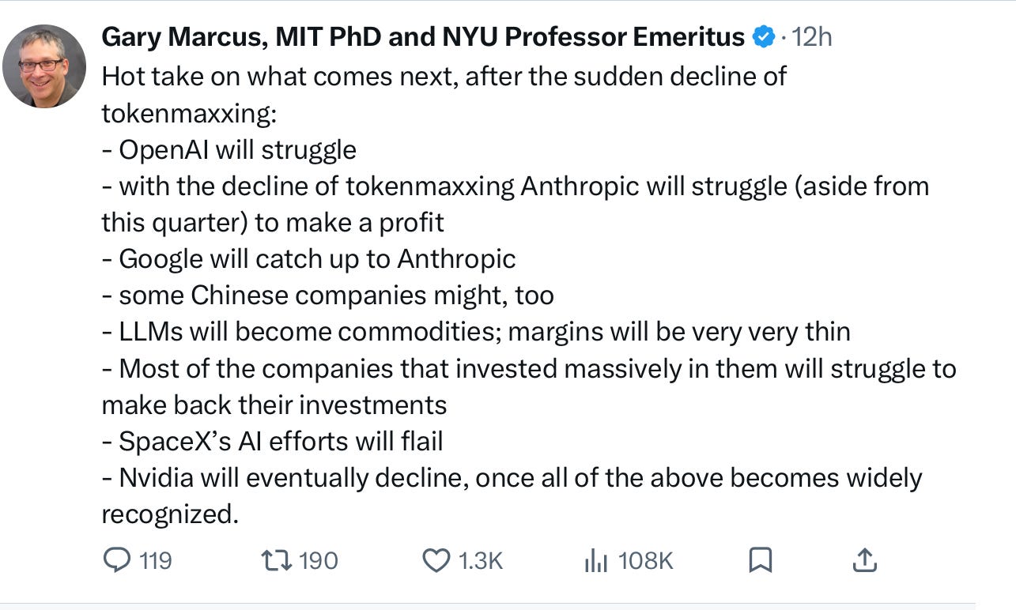Click the 190 retweets count
Screen dimensions: 1016x610
pos(319,561)
